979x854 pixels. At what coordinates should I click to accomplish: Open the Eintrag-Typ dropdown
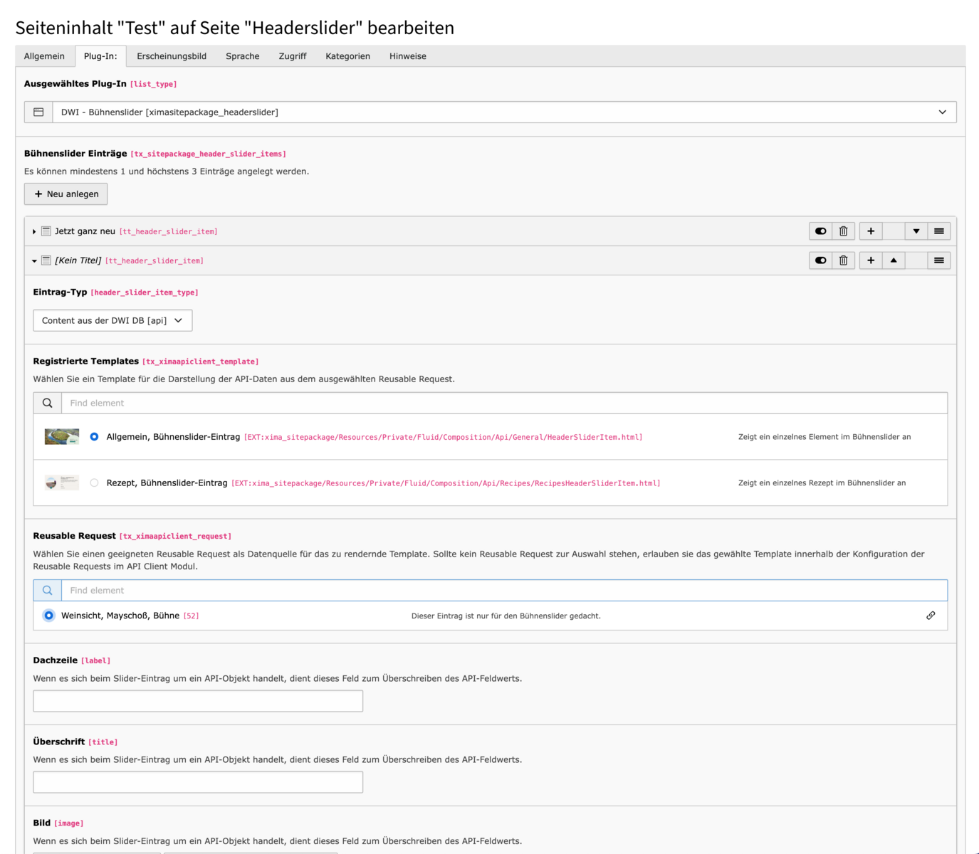tap(112, 321)
